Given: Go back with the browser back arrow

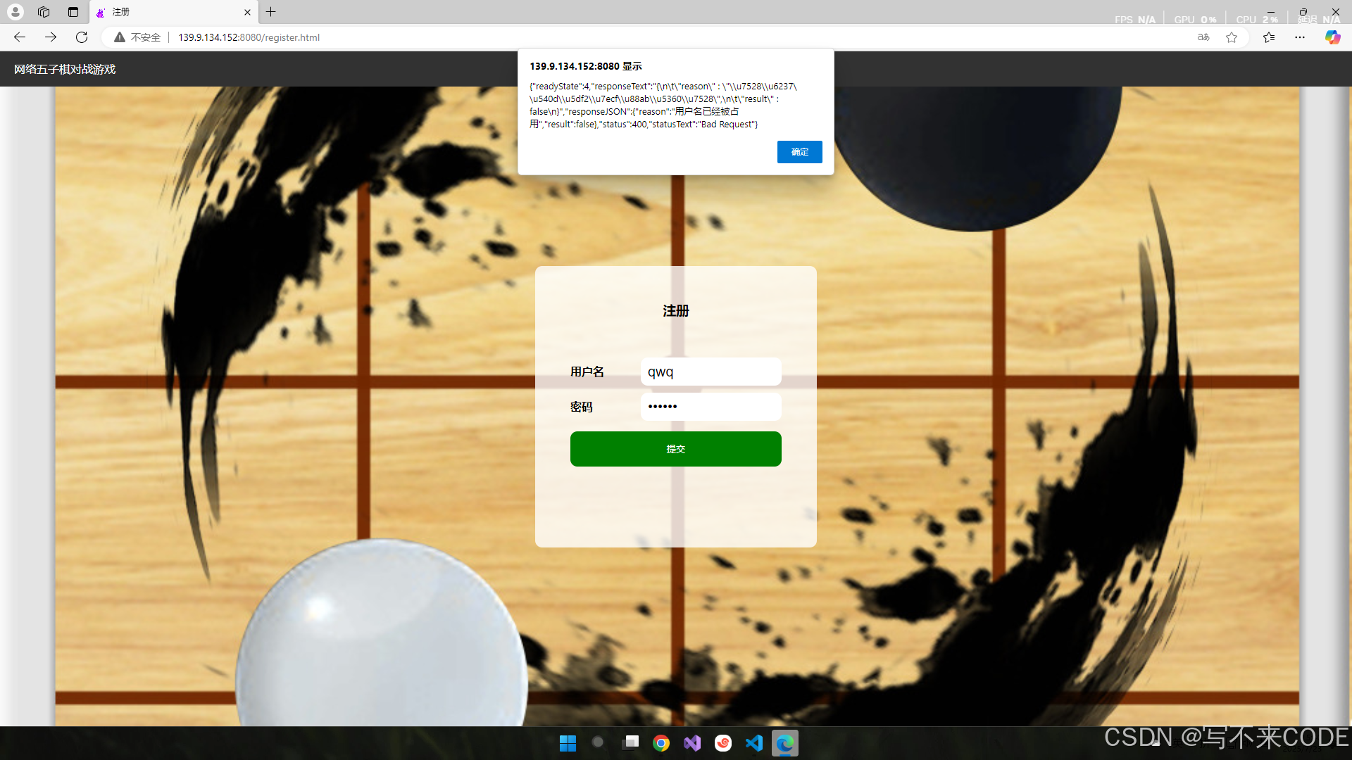Looking at the screenshot, I should coord(20,37).
